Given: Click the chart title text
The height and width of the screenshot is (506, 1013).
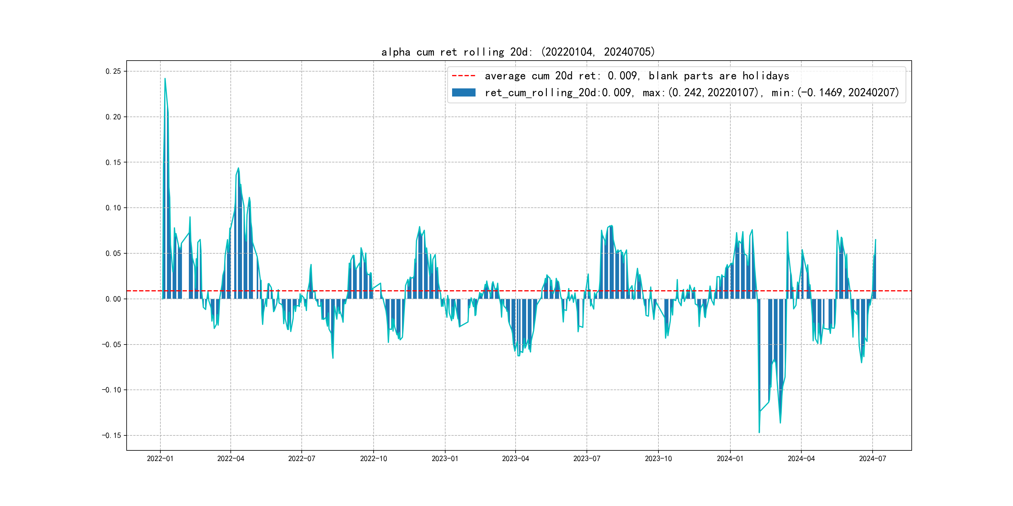Looking at the screenshot, I should (x=518, y=52).
